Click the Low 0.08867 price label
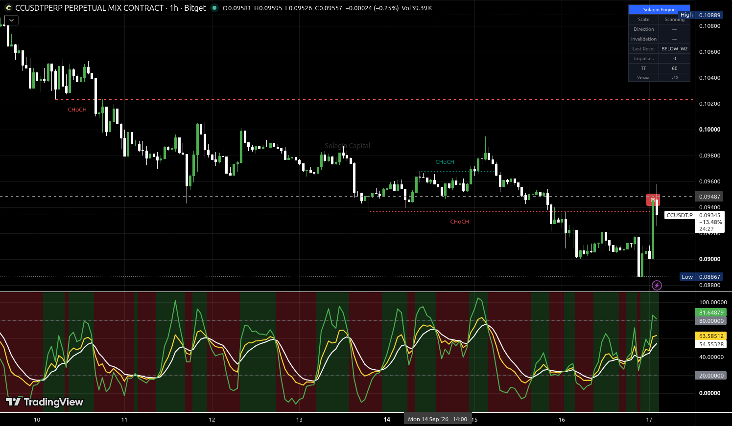 (702, 277)
